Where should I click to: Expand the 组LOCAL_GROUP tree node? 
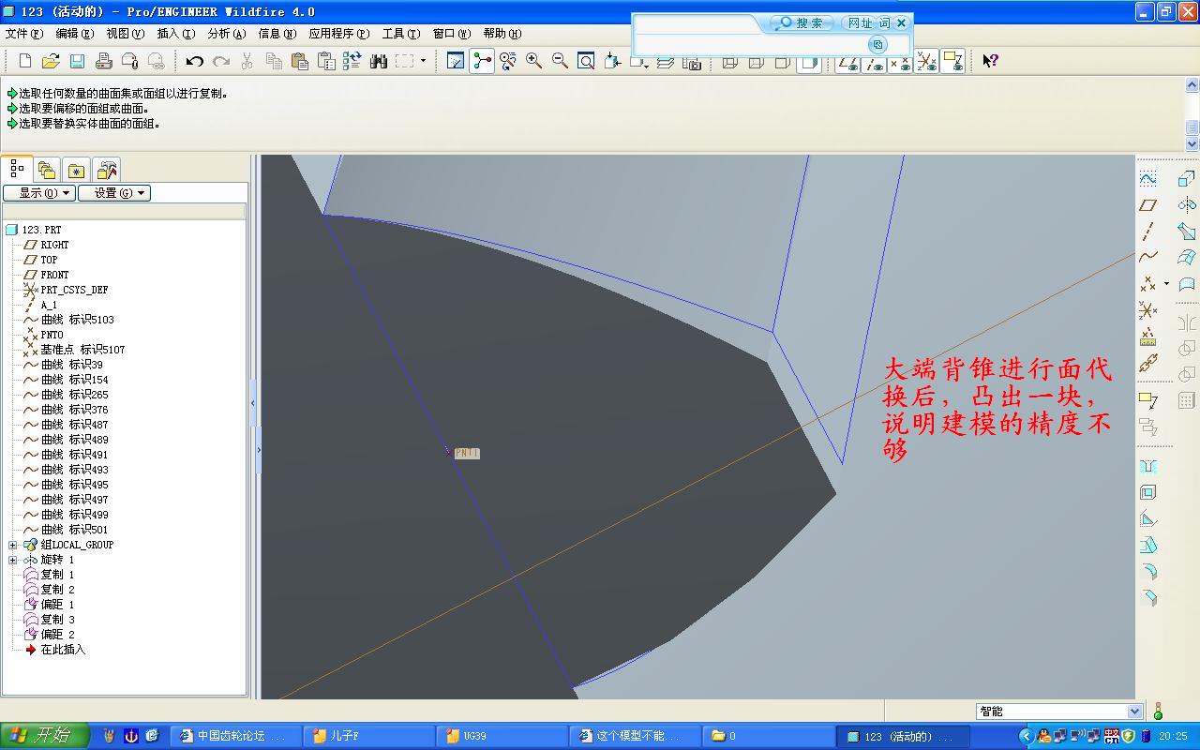tap(12, 545)
